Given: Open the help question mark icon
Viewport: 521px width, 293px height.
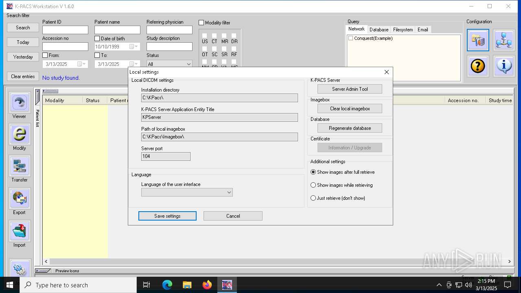Looking at the screenshot, I should click(478, 66).
